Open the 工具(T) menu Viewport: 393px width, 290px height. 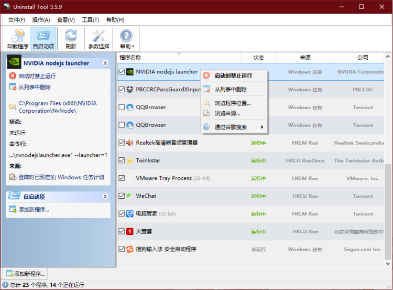91,20
